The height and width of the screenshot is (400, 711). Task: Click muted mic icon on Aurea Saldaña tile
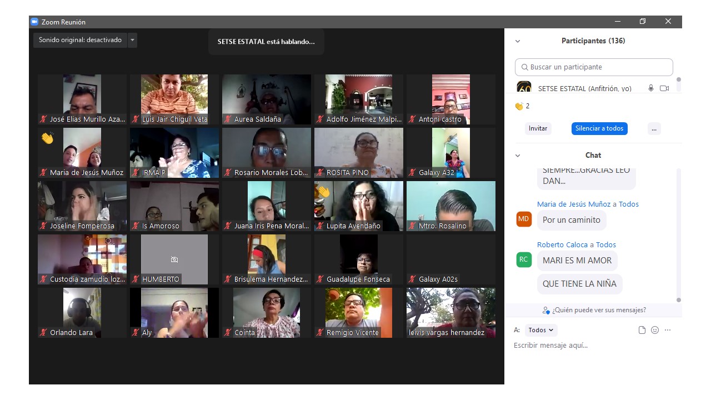pyautogui.click(x=228, y=119)
